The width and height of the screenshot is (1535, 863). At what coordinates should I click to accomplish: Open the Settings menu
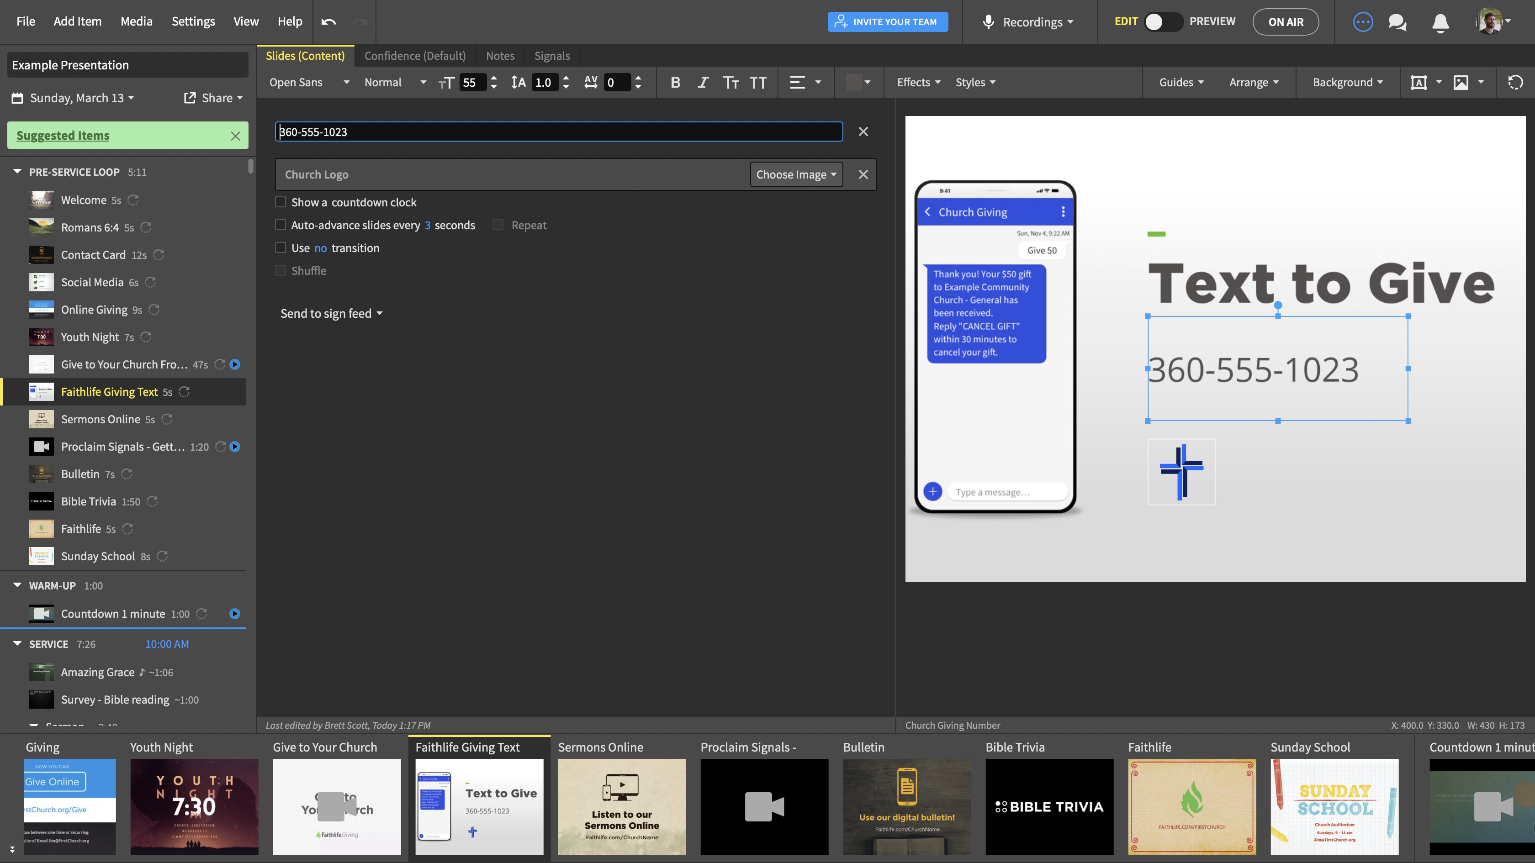193,21
